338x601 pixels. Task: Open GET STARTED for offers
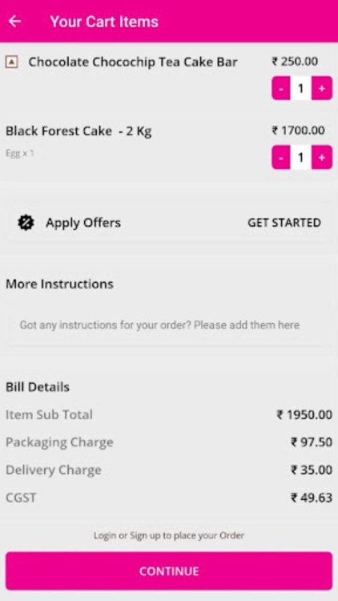[284, 223]
